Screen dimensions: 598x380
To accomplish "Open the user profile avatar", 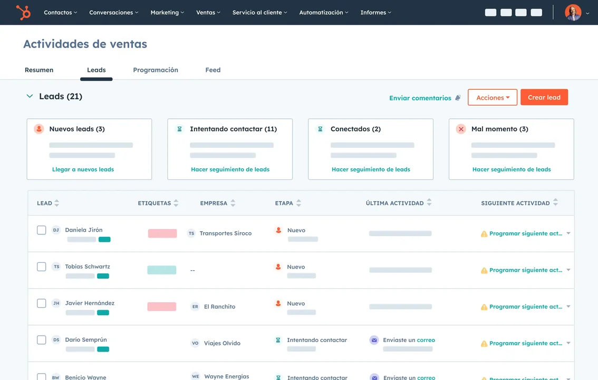I will point(573,13).
